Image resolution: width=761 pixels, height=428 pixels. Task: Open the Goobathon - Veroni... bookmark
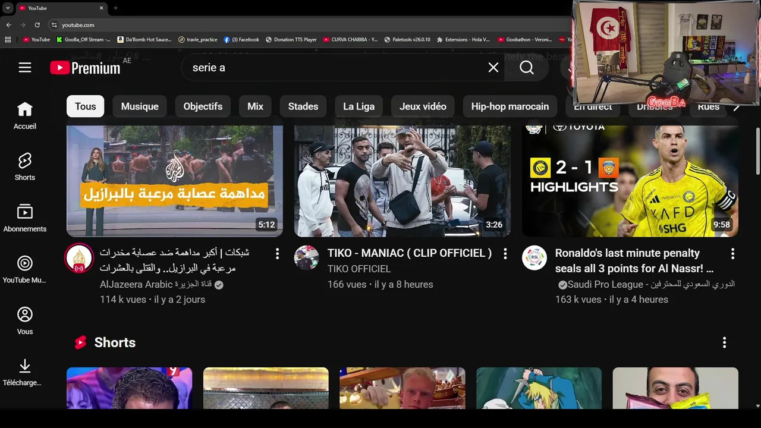[x=525, y=40]
